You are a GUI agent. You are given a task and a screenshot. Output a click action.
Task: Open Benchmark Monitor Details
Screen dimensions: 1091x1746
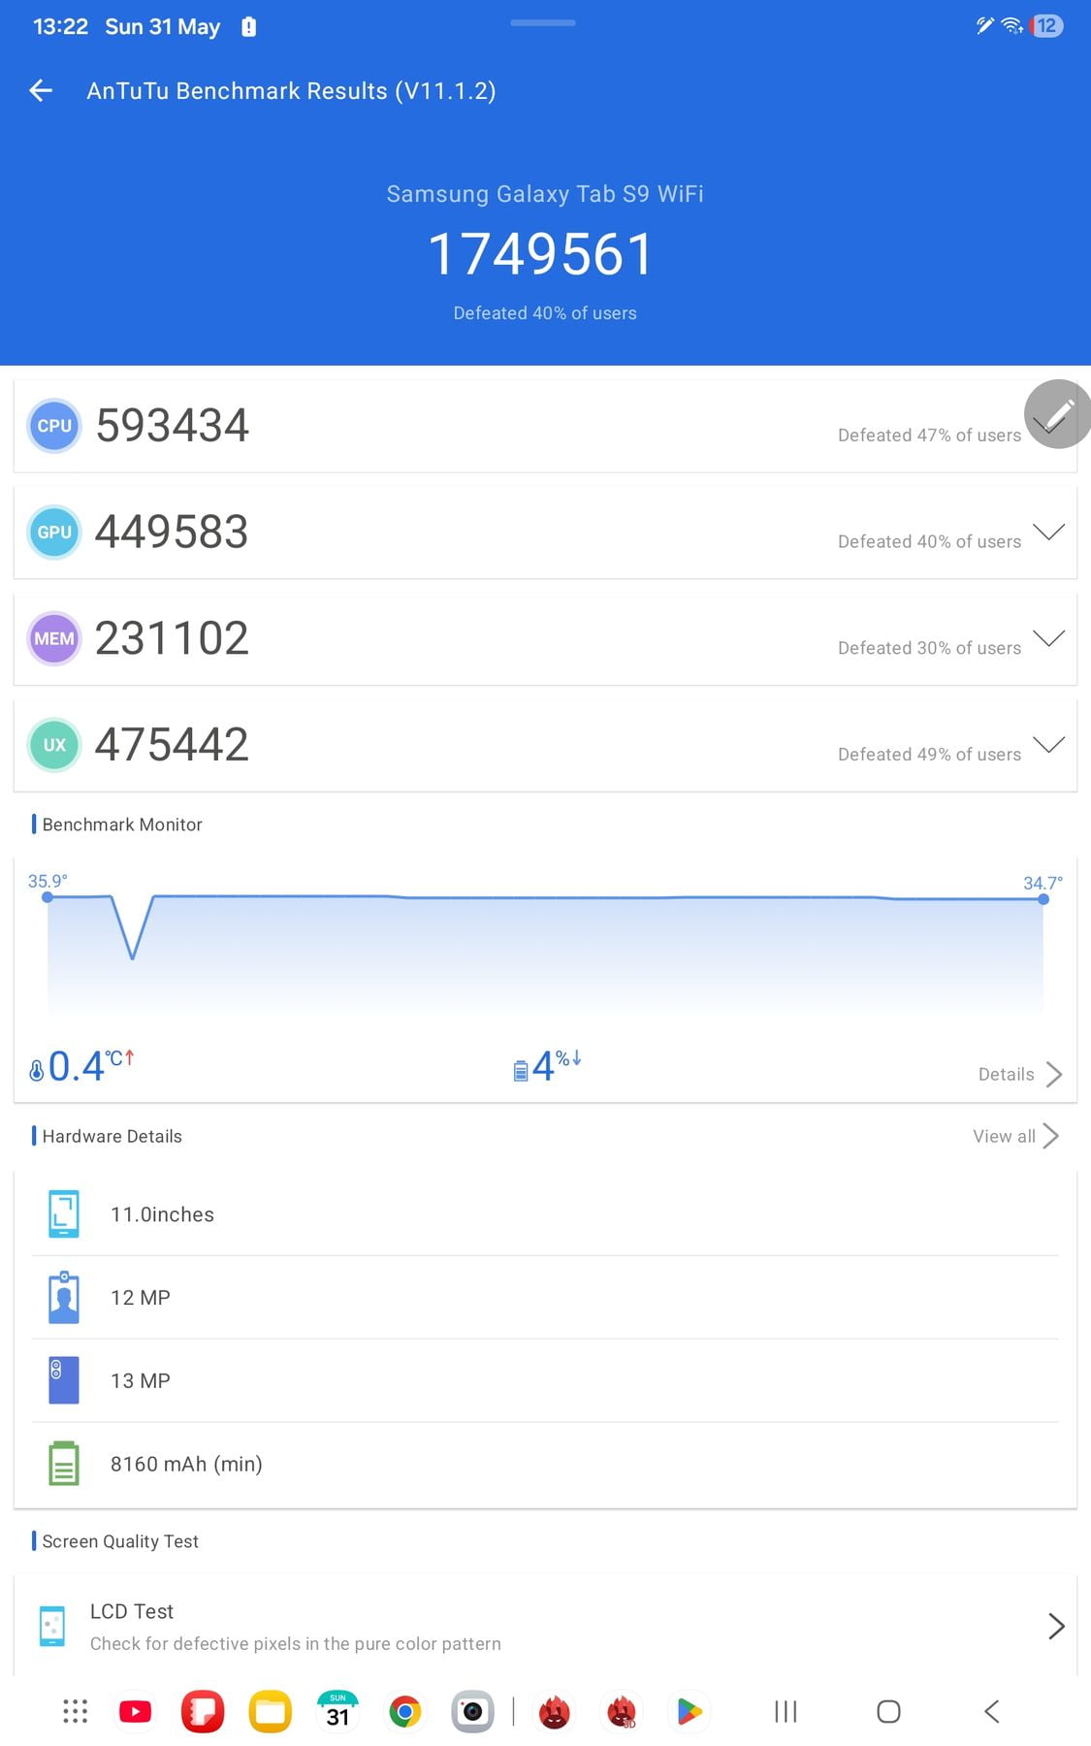coord(1020,1074)
